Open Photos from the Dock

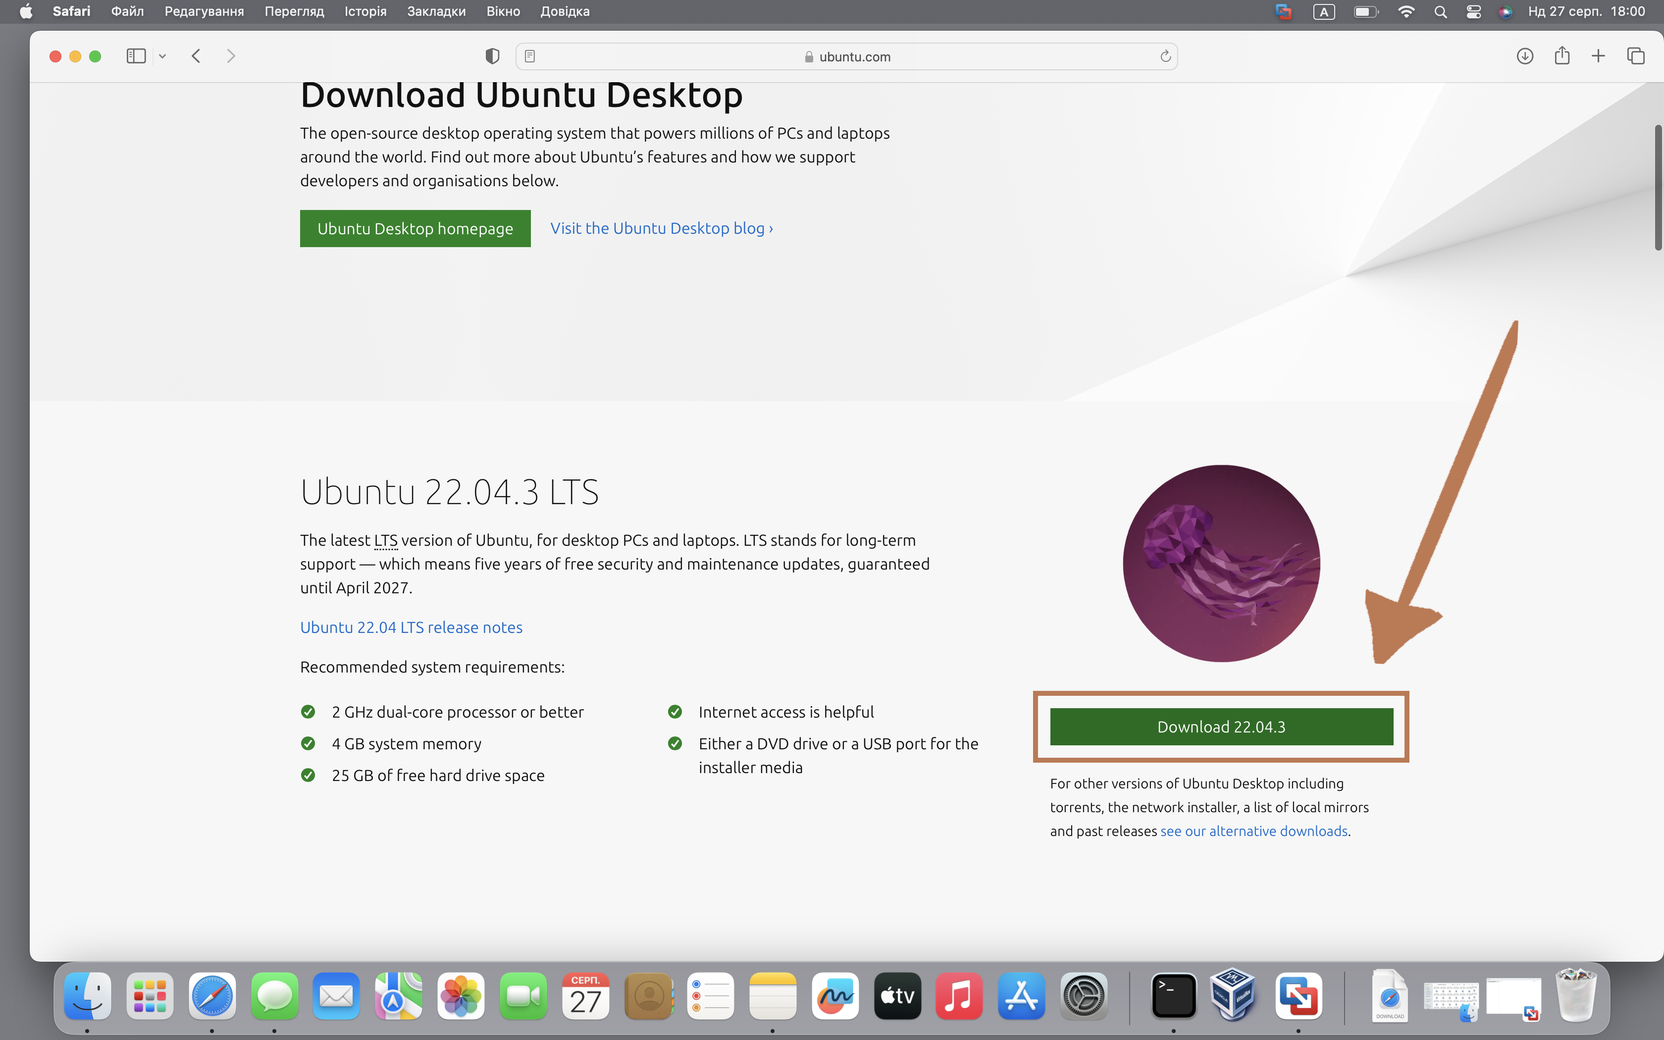[x=461, y=995]
